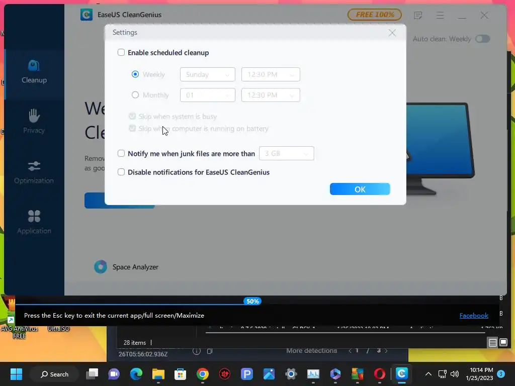Open UltraISO desktop shortcut
Screen dimensions: 515x386
tap(58, 328)
